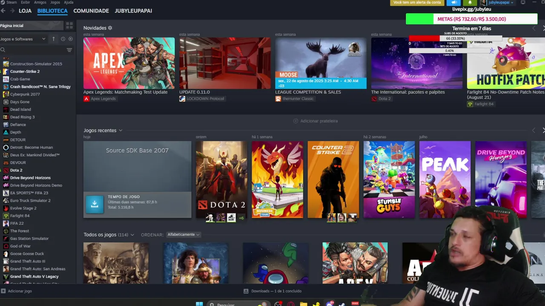Open the Exibir menu
The height and width of the screenshot is (306, 545).
(x=25, y=2)
